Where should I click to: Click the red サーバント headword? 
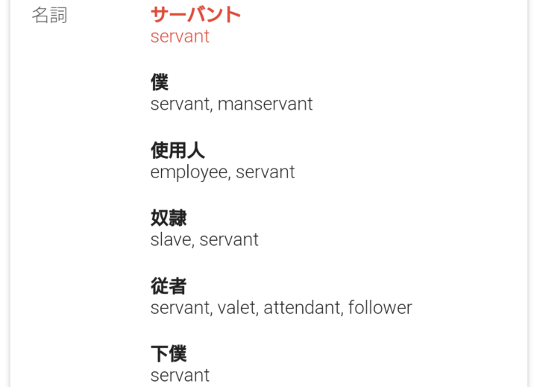coord(195,14)
